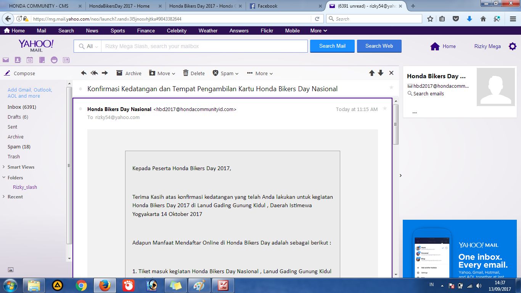Close the open message with the X

[391, 73]
